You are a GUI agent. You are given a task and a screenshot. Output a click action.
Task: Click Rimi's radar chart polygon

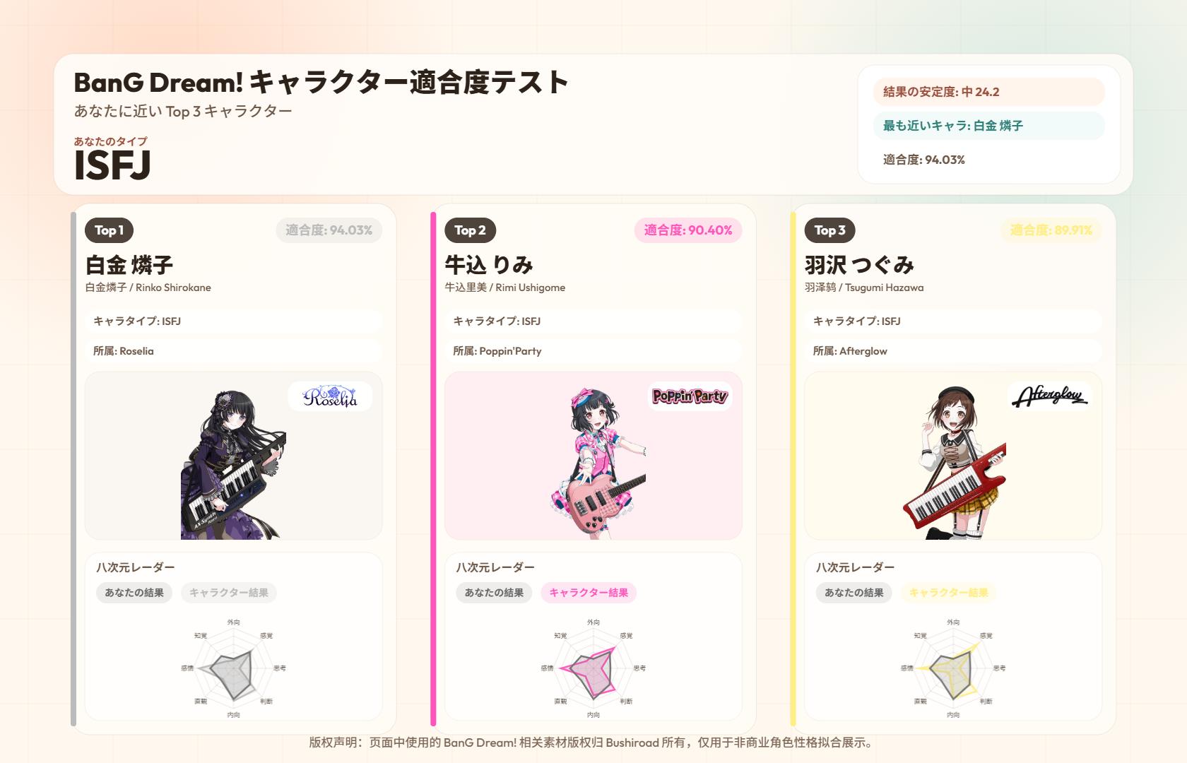click(593, 668)
